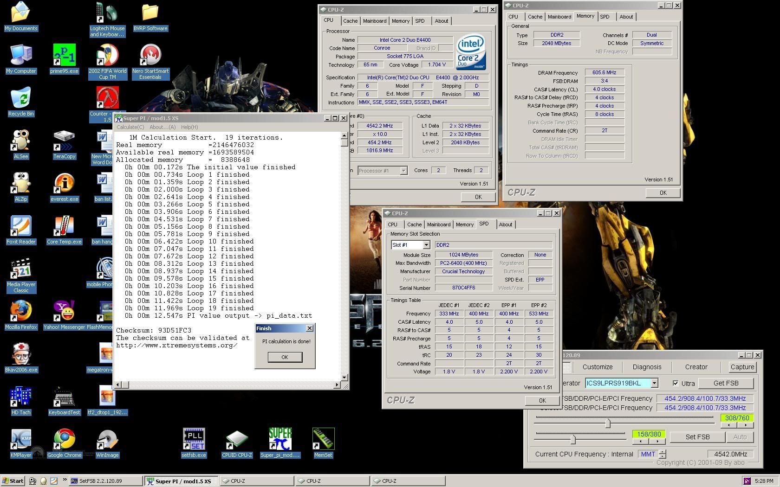Launch KMPlayer from the desktop
The height and width of the screenshot is (487, 780).
(x=21, y=443)
